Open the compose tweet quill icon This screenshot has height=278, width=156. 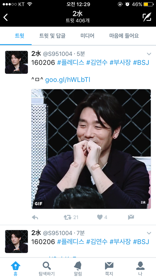tap(147, 17)
